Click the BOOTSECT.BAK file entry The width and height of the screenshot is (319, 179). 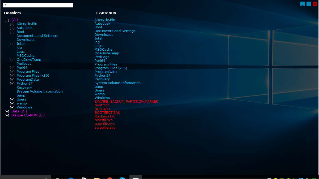coord(107,113)
